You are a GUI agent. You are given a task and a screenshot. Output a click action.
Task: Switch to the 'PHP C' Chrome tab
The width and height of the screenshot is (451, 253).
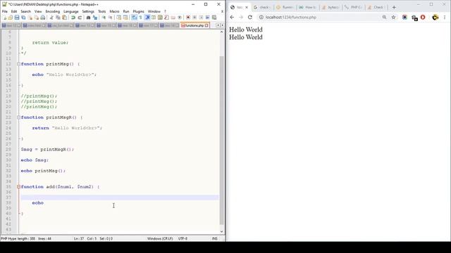(x=354, y=7)
